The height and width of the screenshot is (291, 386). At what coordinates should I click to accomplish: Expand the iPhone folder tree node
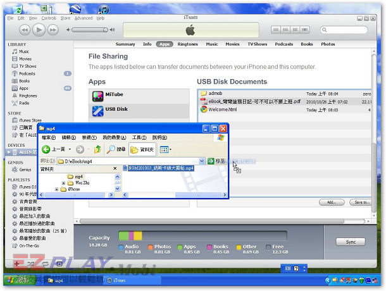tap(56, 189)
